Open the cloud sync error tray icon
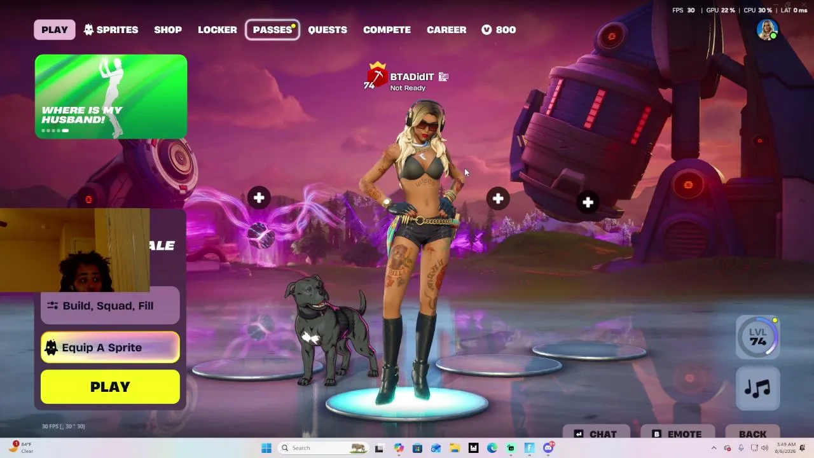This screenshot has width=814, height=458. pos(728,448)
